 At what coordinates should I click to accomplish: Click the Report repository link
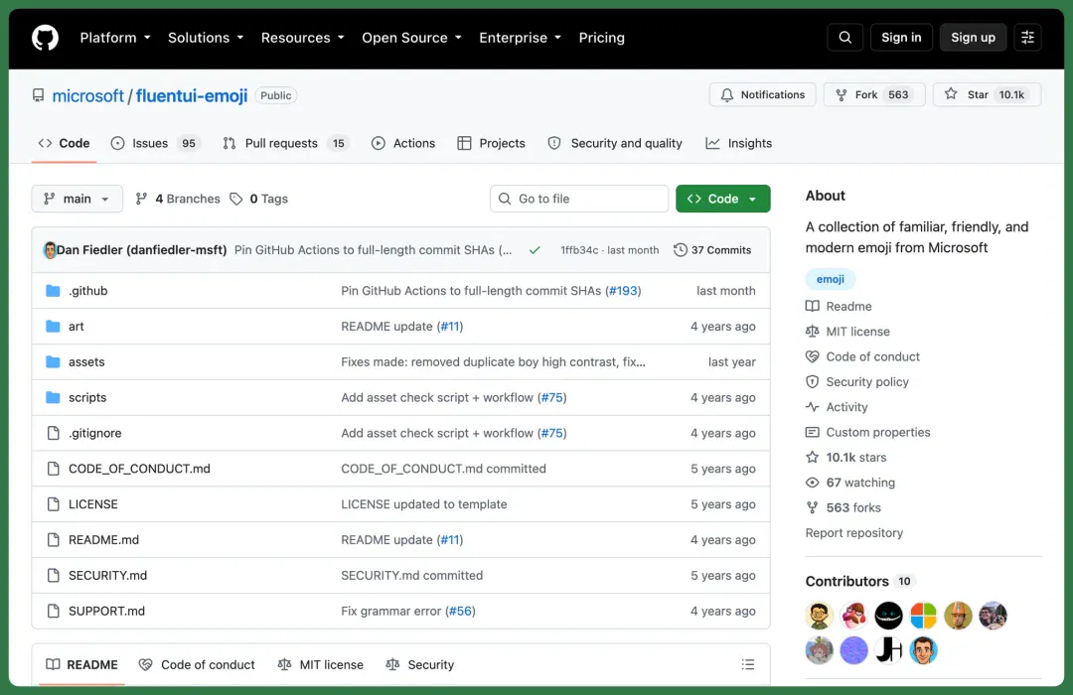854,533
